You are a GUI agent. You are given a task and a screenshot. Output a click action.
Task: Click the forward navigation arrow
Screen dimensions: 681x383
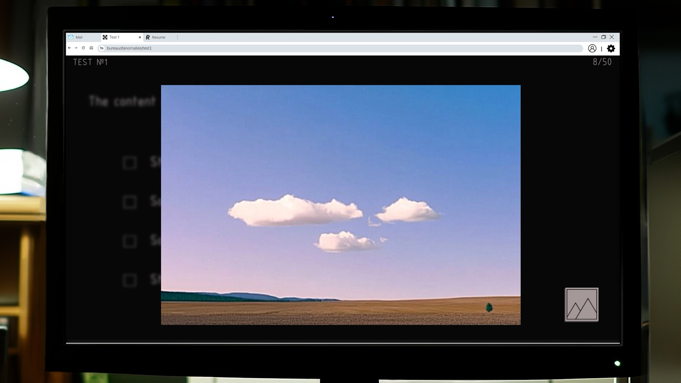pos(76,48)
